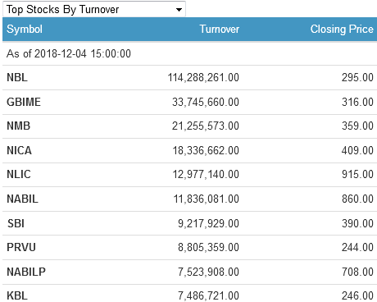Click the NBL symbol
This screenshot has width=377, height=302.
[x=17, y=77]
